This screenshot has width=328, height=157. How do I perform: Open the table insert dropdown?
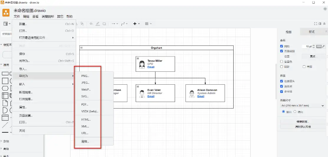click(148, 24)
